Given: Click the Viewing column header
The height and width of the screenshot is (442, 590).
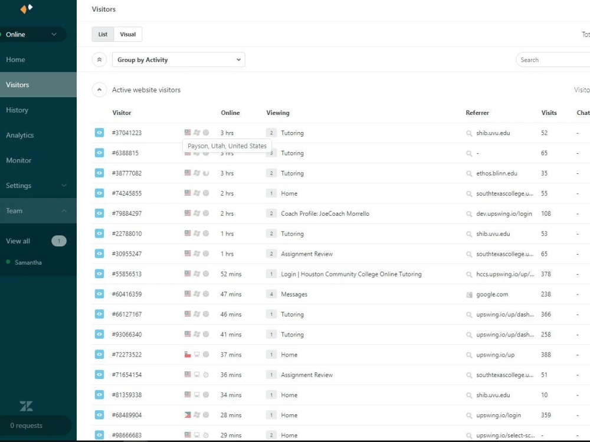Looking at the screenshot, I should 278,113.
